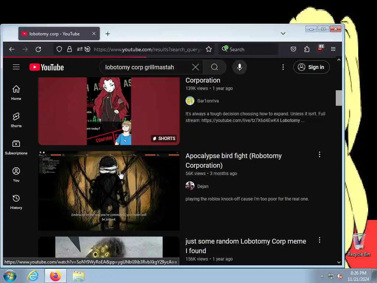
Task: Open the red-haired character Shorts thumbnail
Action: pos(109,111)
